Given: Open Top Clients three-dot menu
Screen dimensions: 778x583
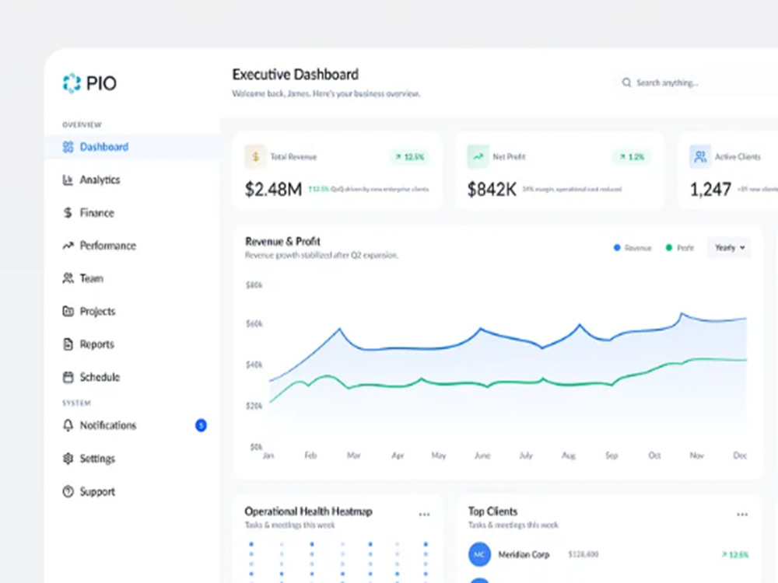Looking at the screenshot, I should (742, 515).
